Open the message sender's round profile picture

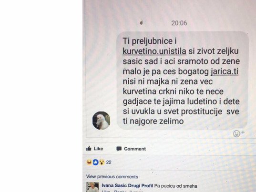pos(101,121)
